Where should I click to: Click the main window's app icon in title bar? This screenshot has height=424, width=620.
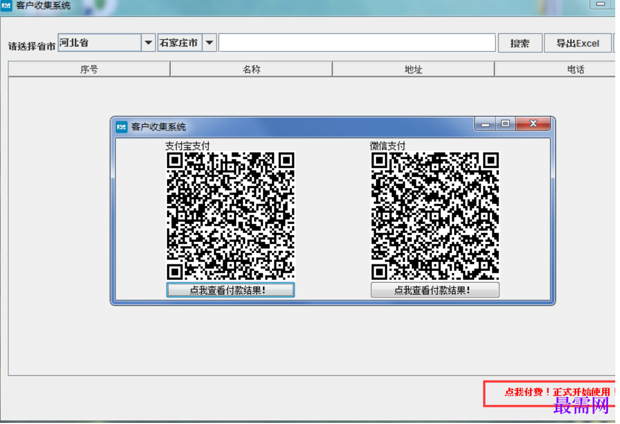[x=6, y=6]
